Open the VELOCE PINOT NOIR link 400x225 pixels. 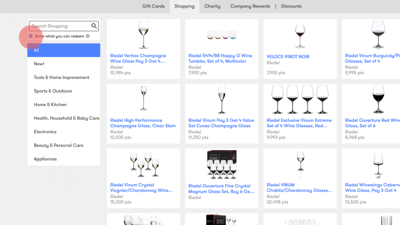288,57
